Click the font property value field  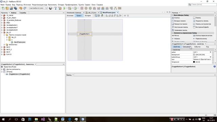click(202, 60)
